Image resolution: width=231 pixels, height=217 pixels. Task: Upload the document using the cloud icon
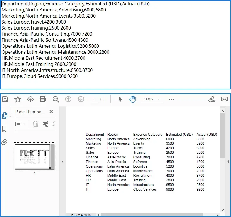pyautogui.click(x=30, y=99)
